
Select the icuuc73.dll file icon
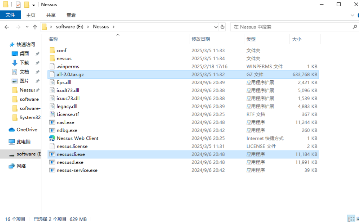[x=52, y=98]
